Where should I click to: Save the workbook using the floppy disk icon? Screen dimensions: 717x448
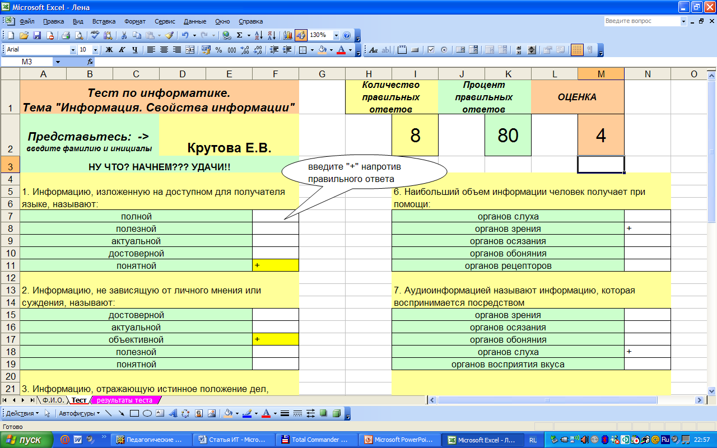coord(37,35)
